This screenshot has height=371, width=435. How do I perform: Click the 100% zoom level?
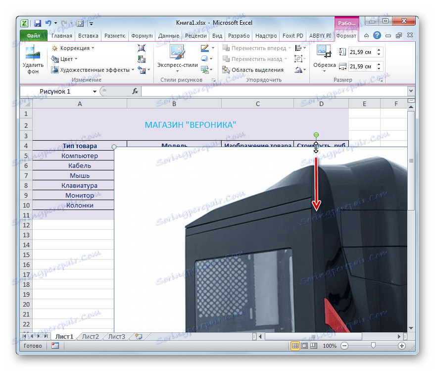[x=329, y=346]
